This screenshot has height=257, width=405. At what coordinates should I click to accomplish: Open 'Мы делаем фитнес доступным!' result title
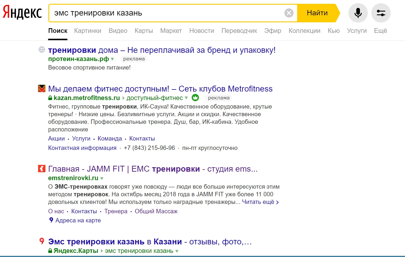(160, 89)
